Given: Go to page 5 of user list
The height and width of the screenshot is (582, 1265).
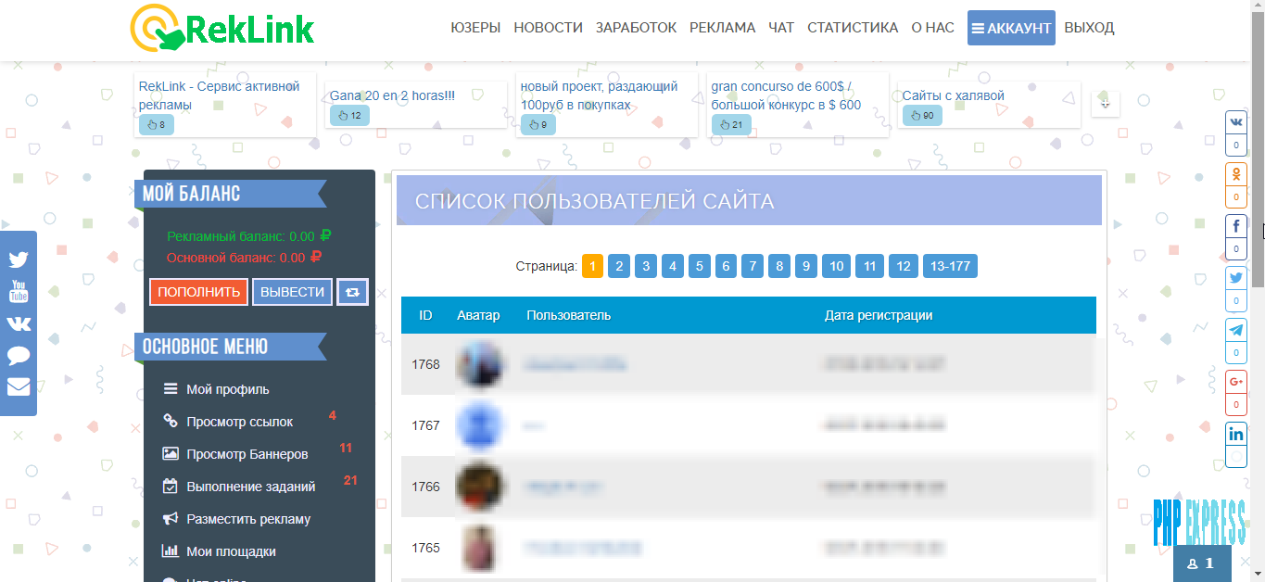Looking at the screenshot, I should 699,267.
